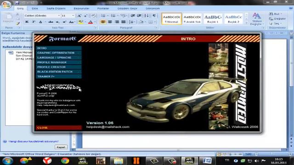Open Yandex browser from the taskbar

click(x=47, y=161)
